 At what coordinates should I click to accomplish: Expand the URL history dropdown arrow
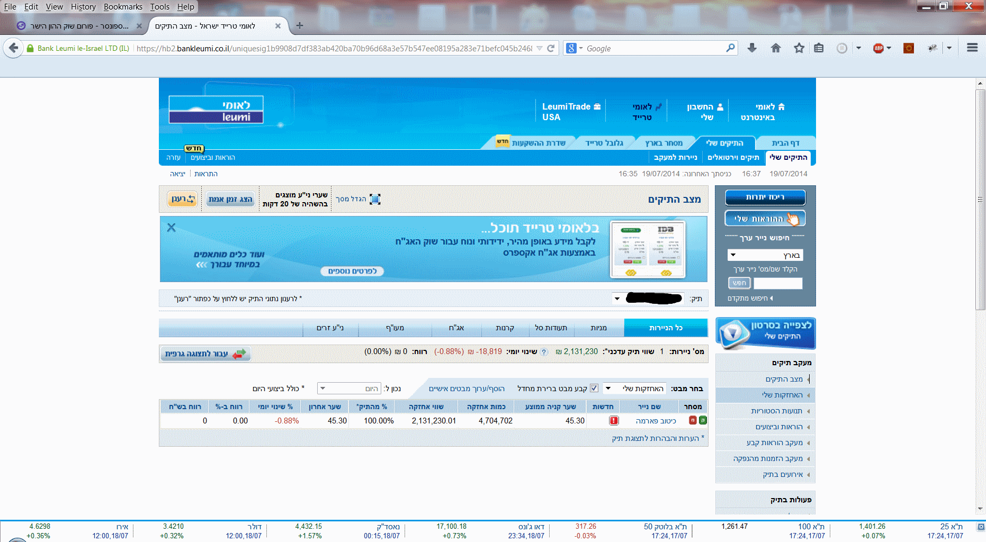click(540, 48)
